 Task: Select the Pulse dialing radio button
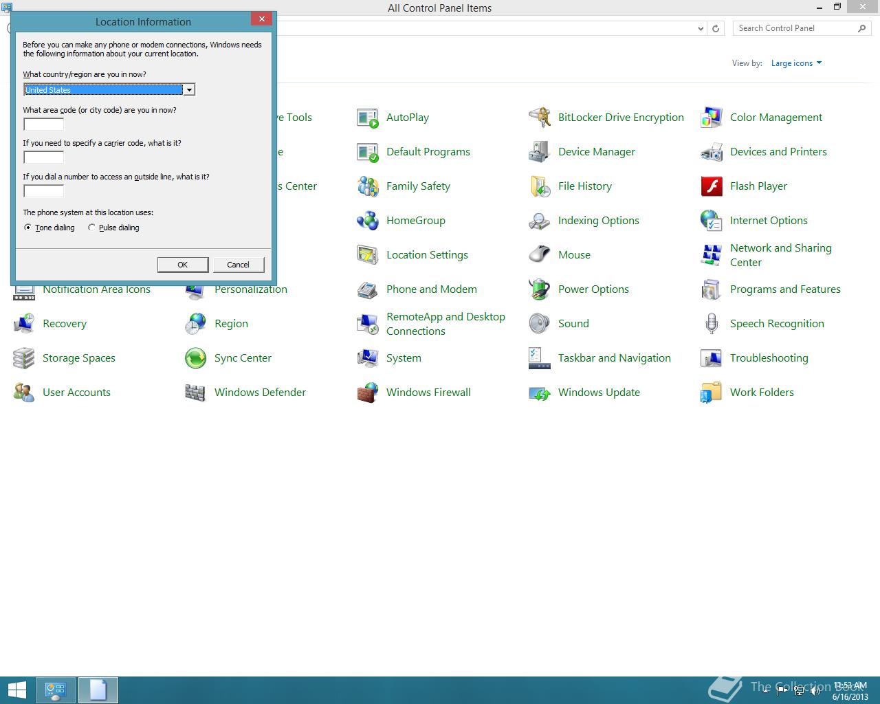point(91,228)
